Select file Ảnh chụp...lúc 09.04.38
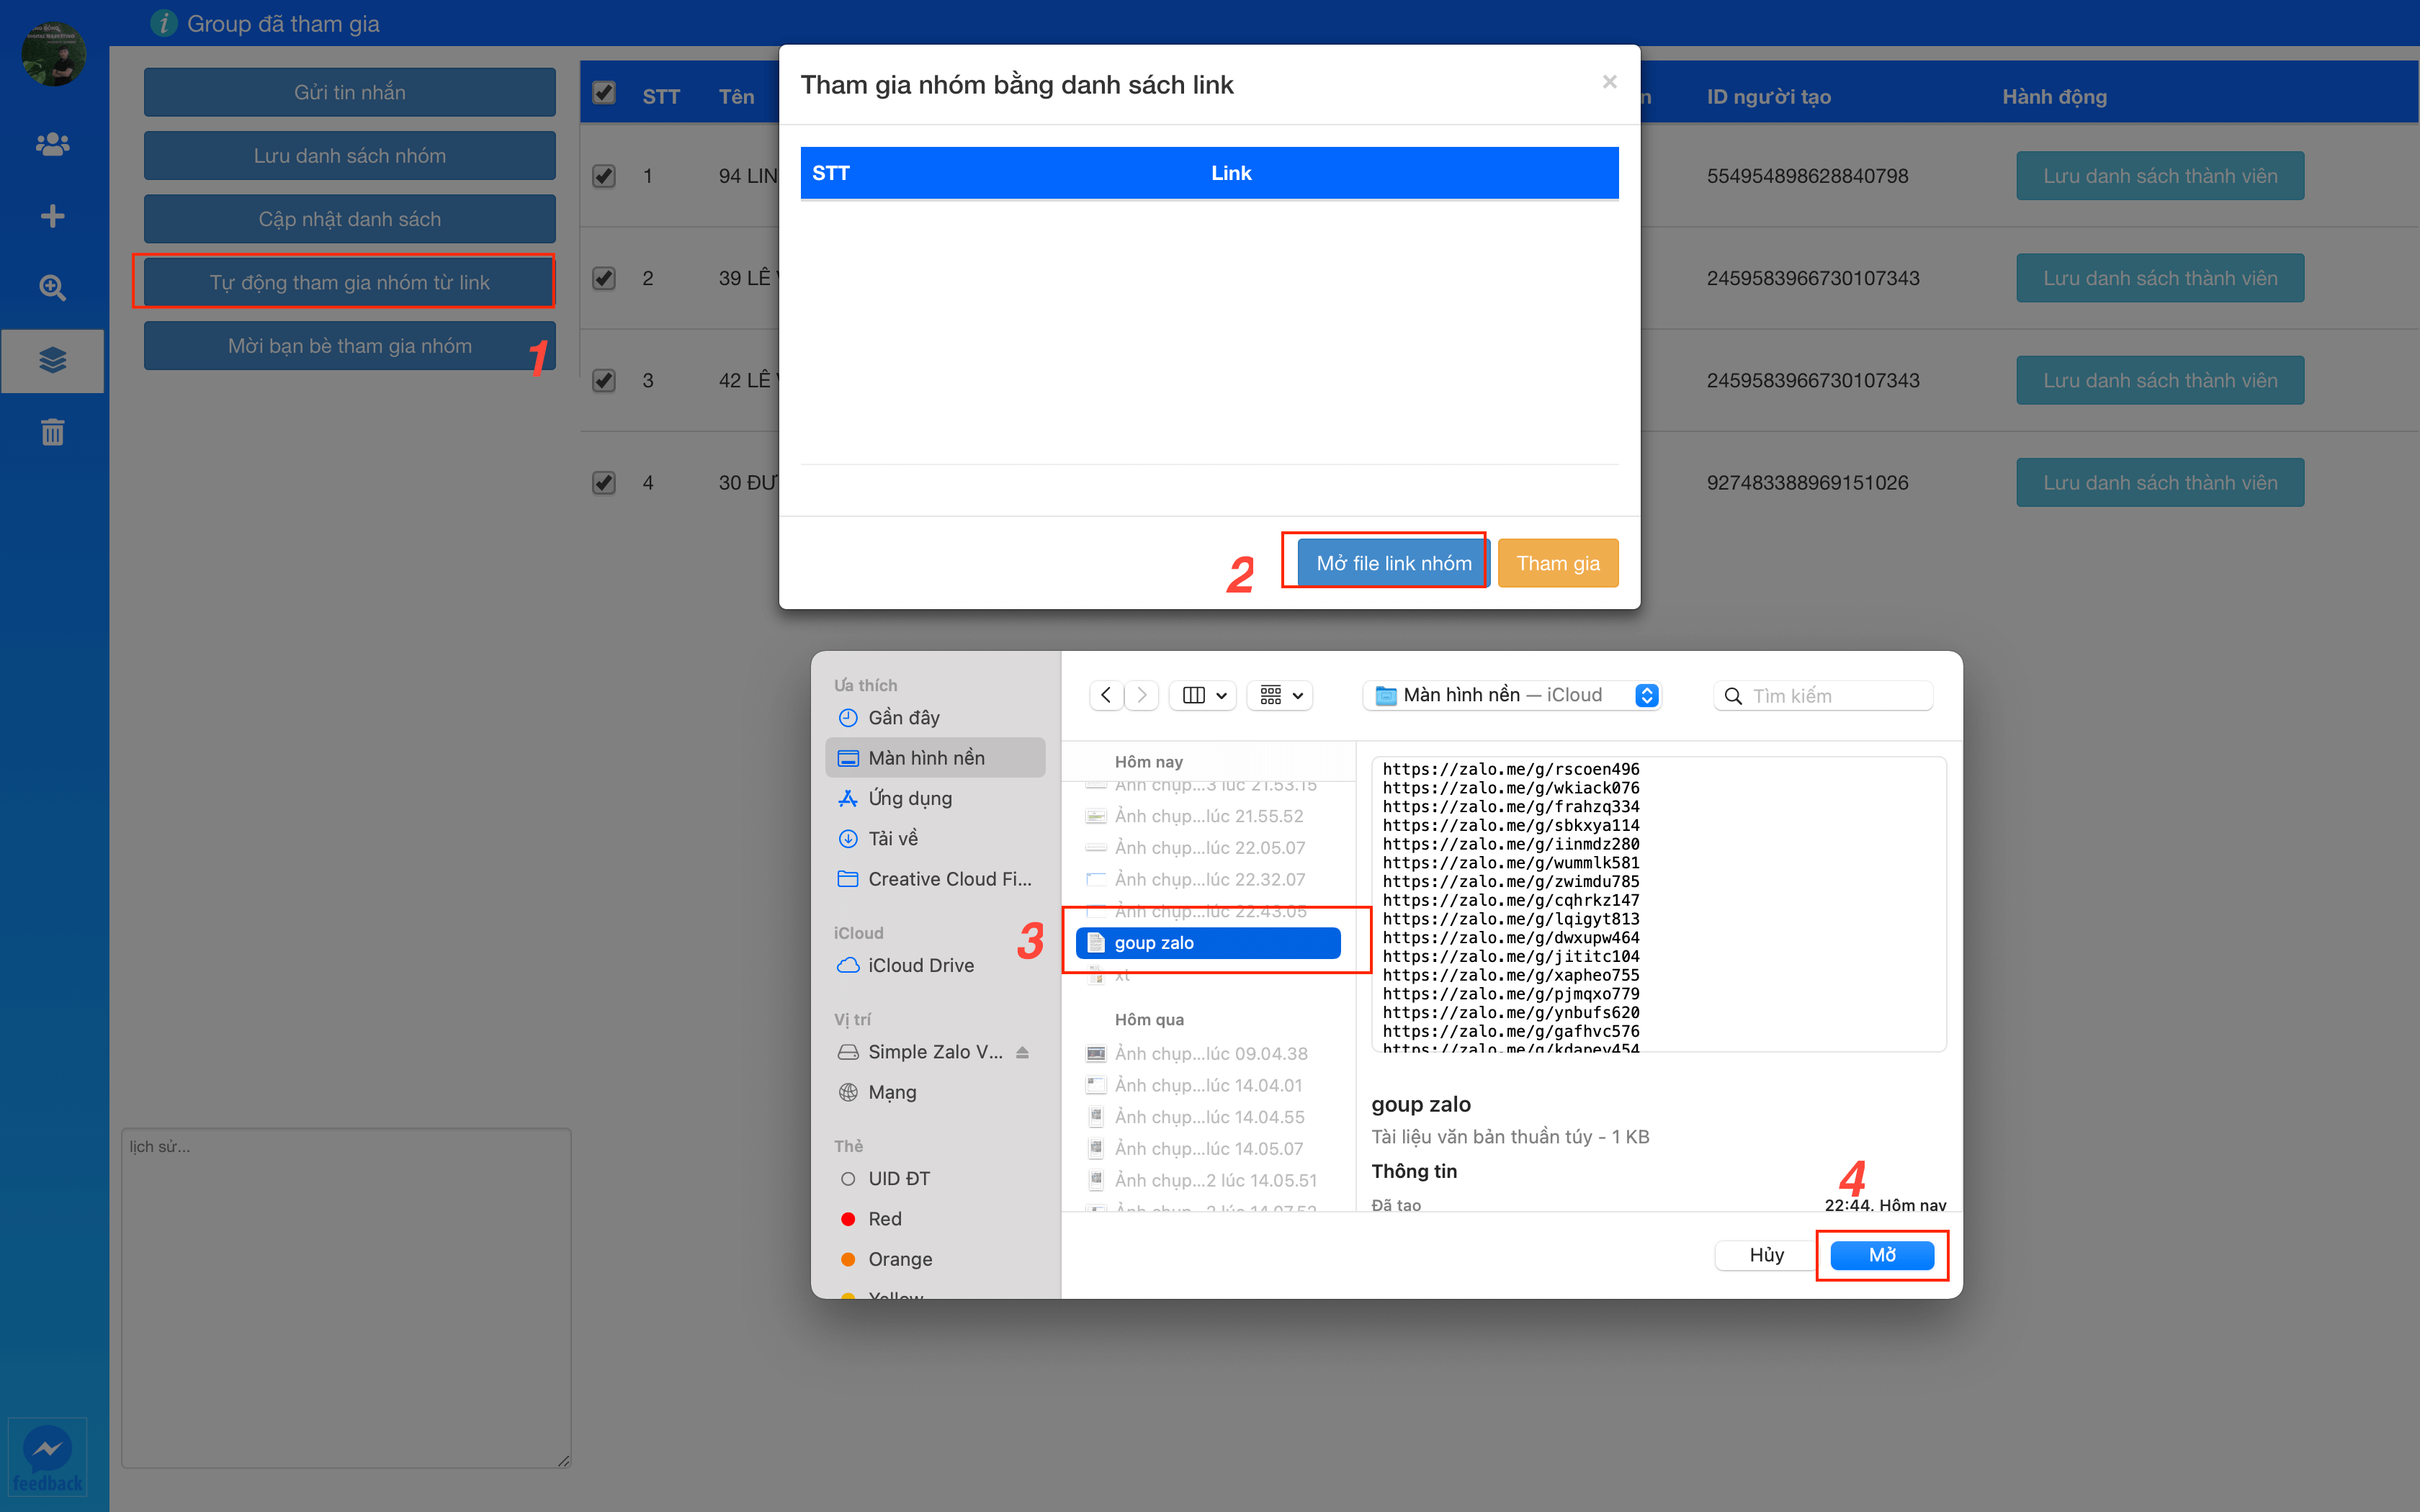This screenshot has height=1512, width=2420. [x=1208, y=1054]
